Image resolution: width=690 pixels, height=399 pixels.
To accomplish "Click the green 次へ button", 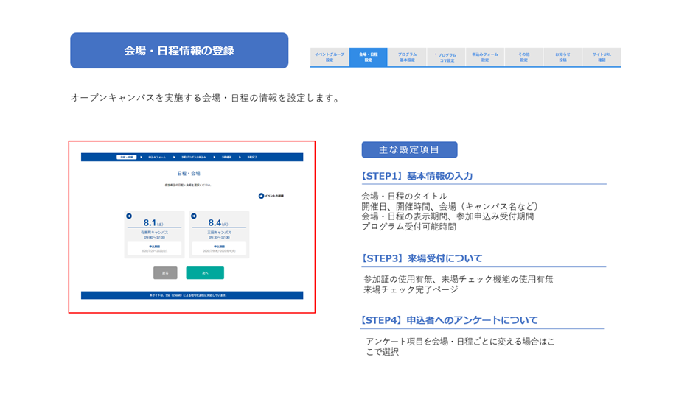I will pos(205,273).
